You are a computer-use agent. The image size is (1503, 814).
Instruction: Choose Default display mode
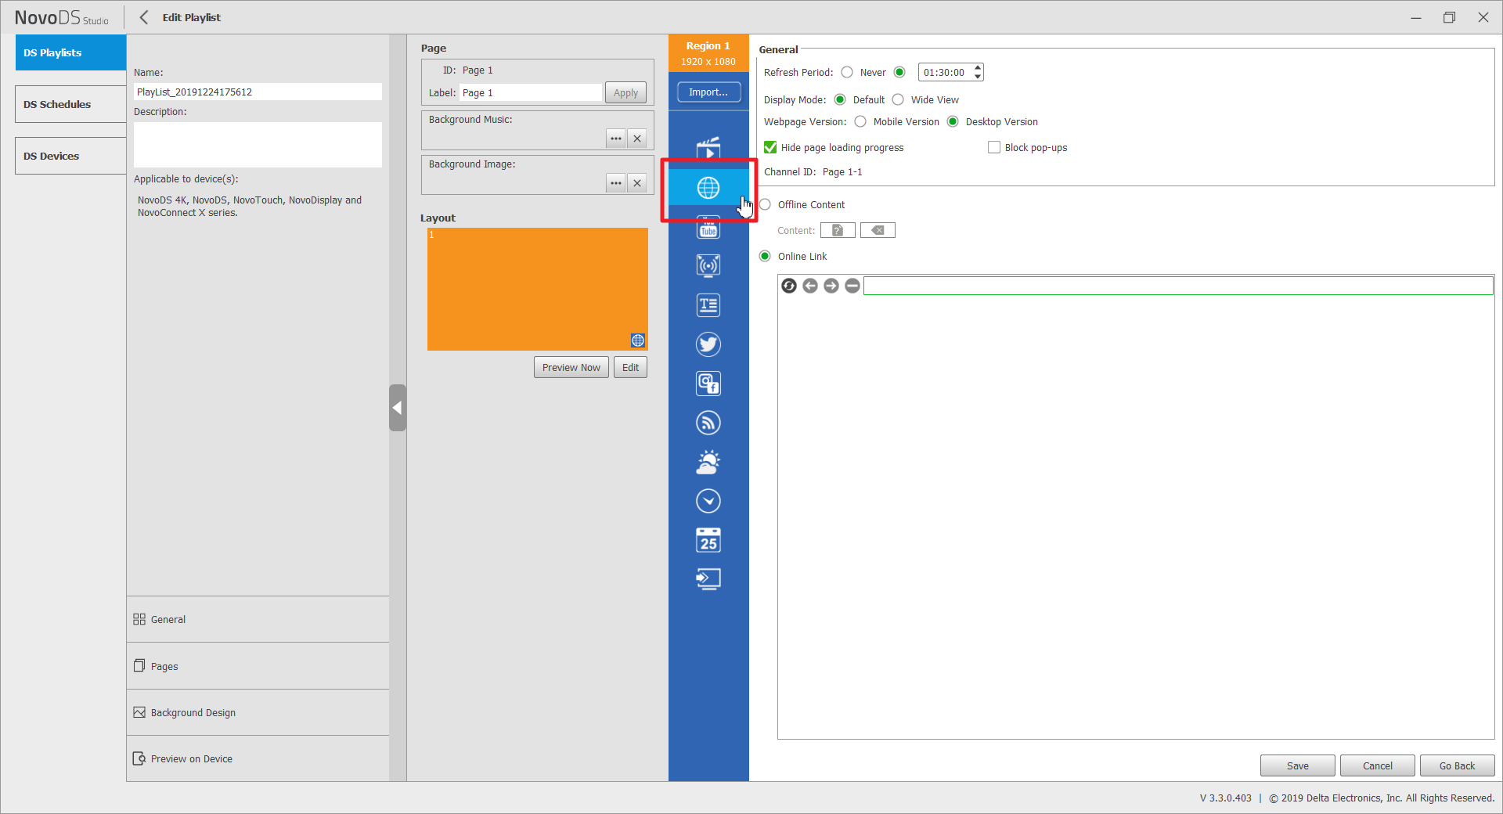(x=840, y=99)
